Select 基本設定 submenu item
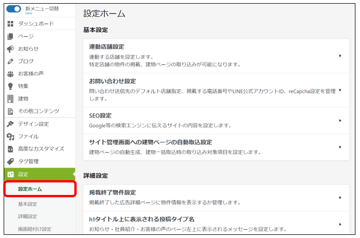The width and height of the screenshot is (360, 238). pos(28,204)
